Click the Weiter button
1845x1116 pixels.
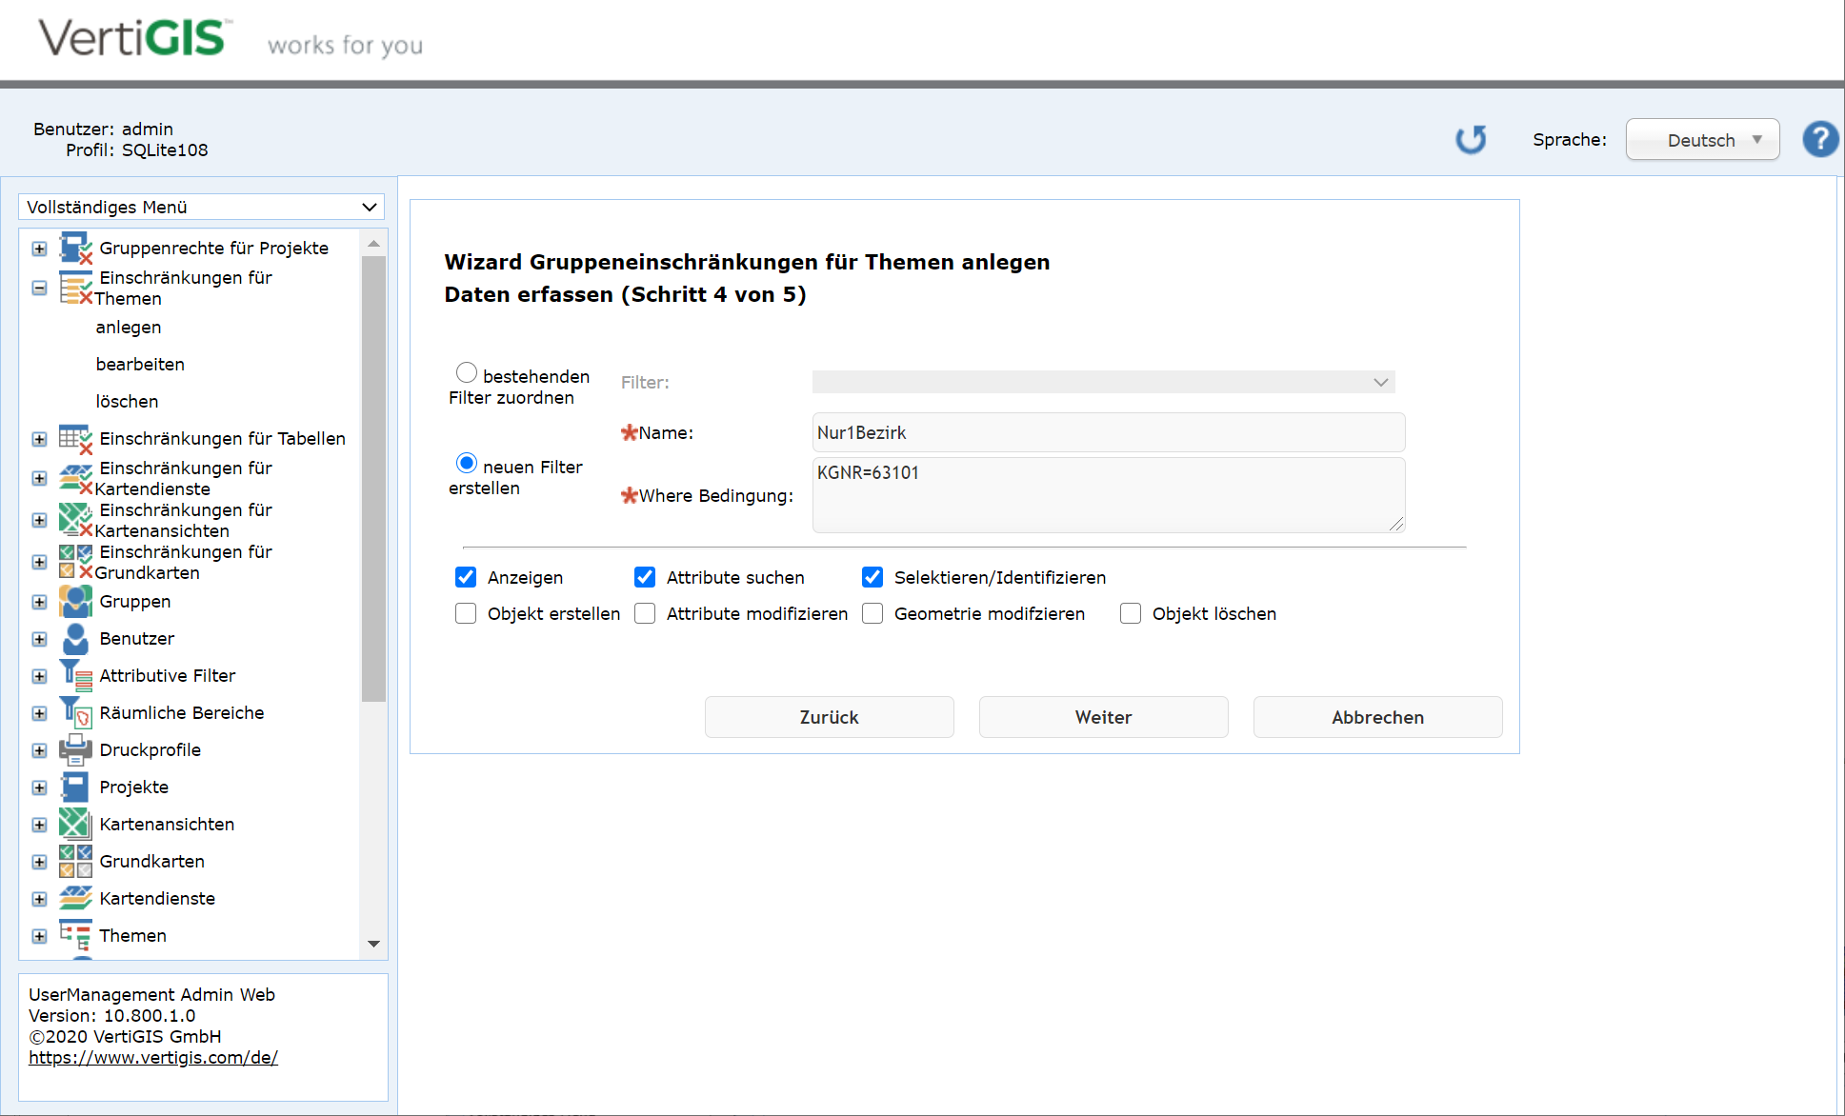click(1103, 717)
